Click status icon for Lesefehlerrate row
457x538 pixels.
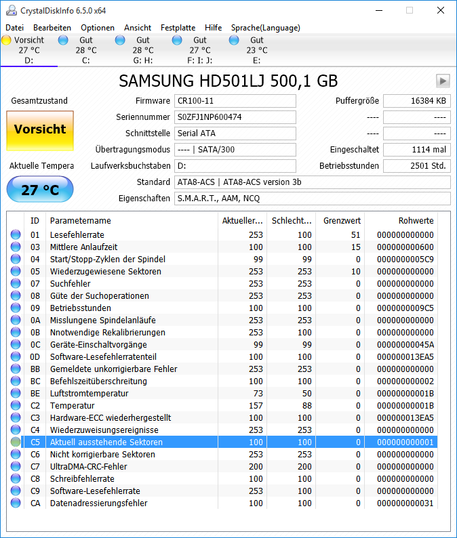coord(16,234)
